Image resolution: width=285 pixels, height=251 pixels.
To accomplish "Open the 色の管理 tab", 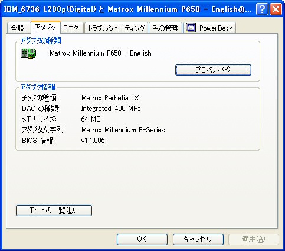I will tap(165, 28).
